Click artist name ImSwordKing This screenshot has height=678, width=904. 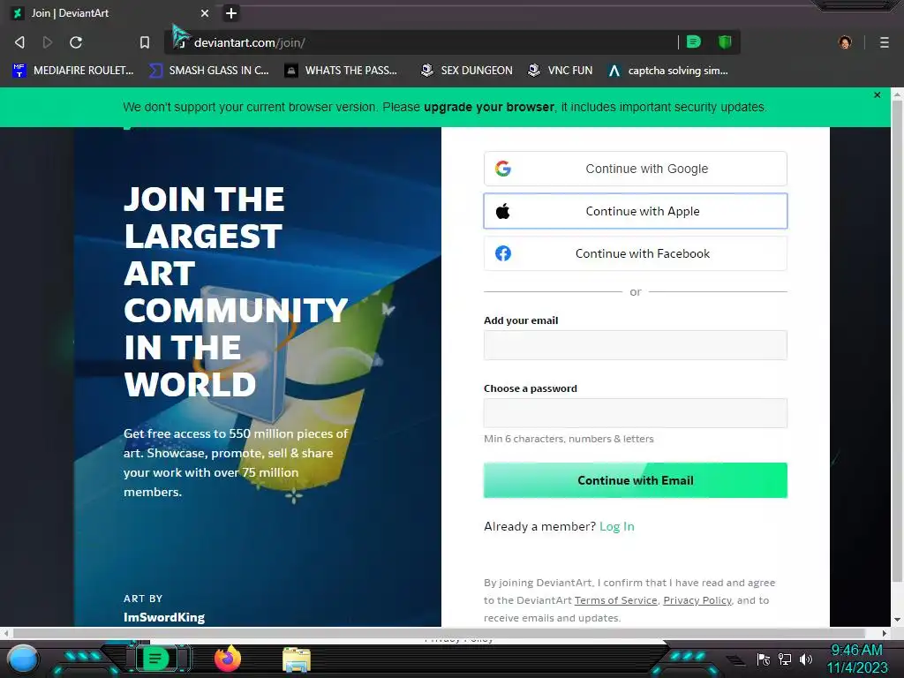164,617
